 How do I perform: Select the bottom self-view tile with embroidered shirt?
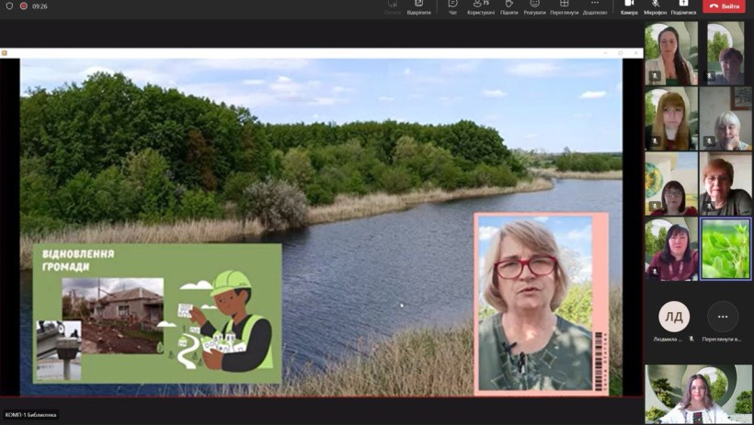tap(698, 394)
